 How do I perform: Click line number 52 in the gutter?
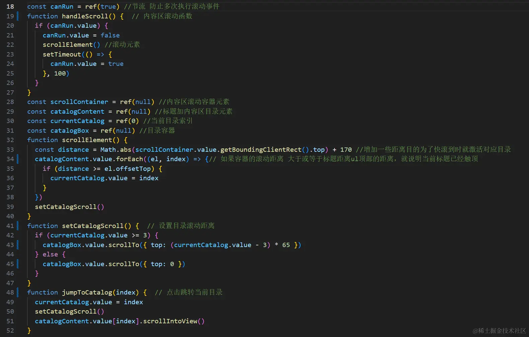click(10, 330)
